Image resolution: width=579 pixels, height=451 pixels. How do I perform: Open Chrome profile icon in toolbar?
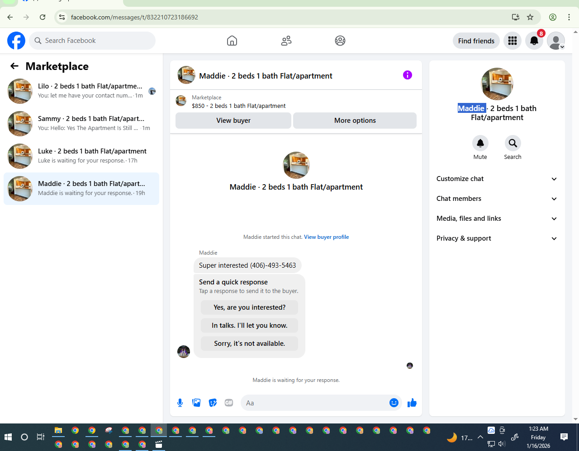[553, 17]
